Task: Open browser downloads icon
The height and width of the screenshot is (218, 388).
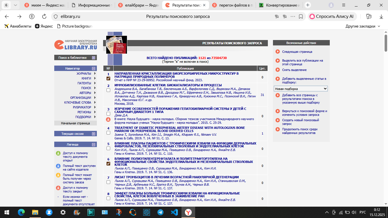Action: coord(381,16)
